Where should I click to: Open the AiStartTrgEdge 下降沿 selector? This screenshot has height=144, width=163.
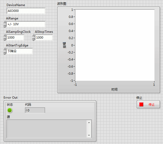click(x=19, y=51)
